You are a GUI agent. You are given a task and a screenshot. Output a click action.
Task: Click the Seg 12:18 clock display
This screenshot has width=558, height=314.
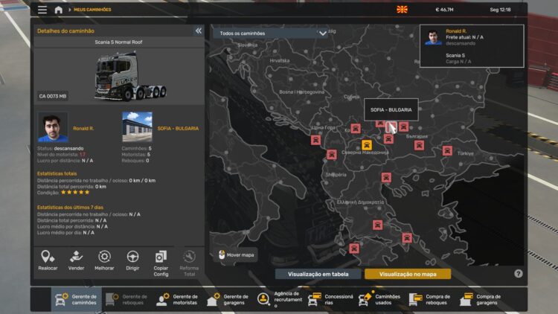click(500, 10)
